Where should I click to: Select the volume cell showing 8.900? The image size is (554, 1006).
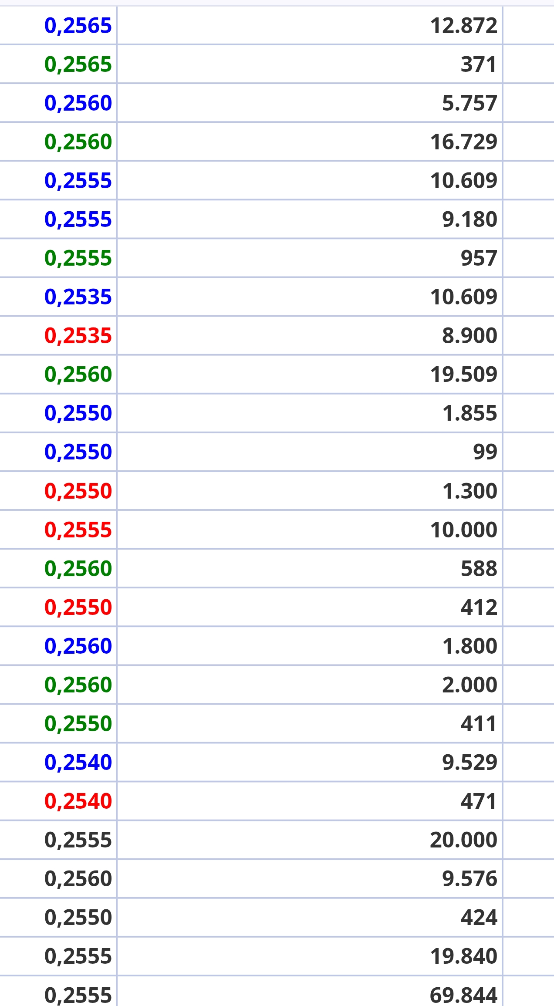(469, 336)
